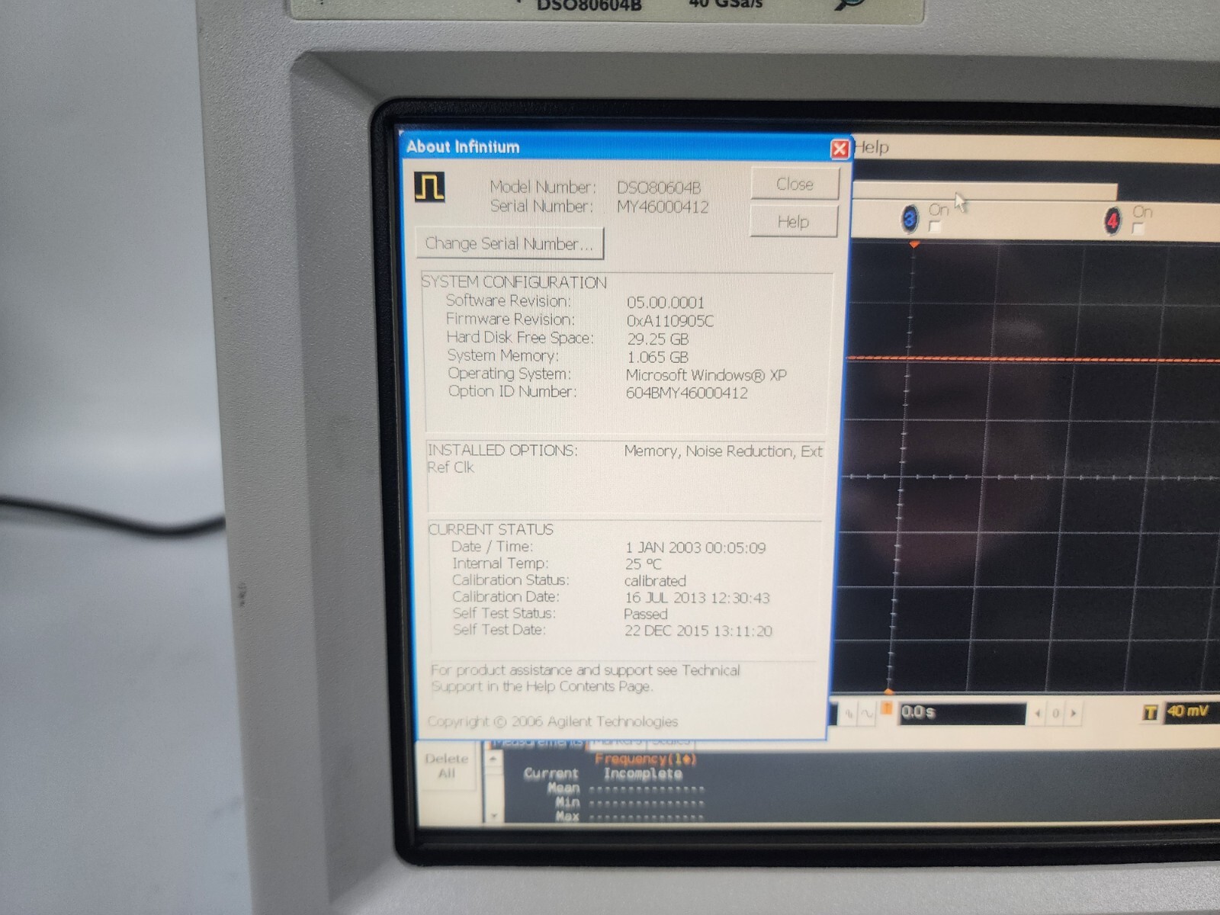Click the Option ID 604BMY46000412 value
The height and width of the screenshot is (915, 1220).
point(687,393)
